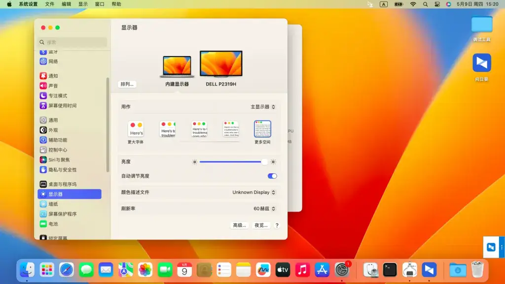Click 排列... (Arrange) button
Screen dimensions: 505x284
(127, 84)
